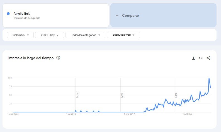
Task: Open the embed code icon
Action: pyautogui.click(x=201, y=58)
